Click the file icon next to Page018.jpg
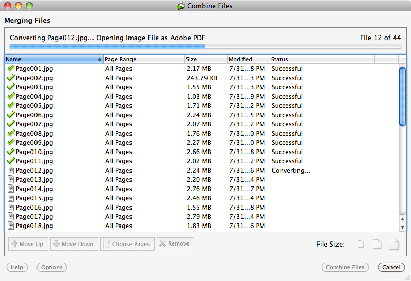This screenshot has height=281, width=411. [11, 226]
